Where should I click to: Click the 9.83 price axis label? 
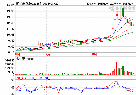[x=11, y=41]
